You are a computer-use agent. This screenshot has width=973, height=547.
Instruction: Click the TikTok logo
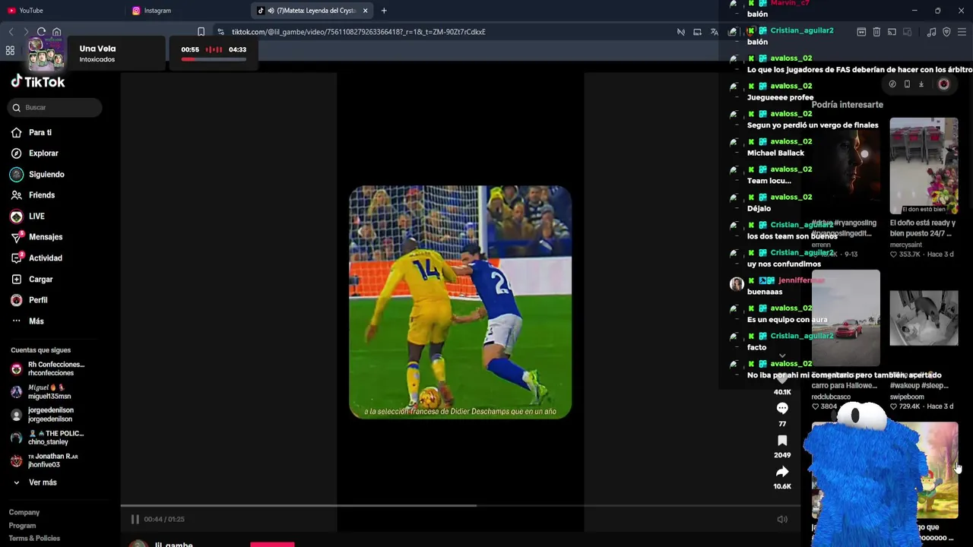[x=38, y=82]
